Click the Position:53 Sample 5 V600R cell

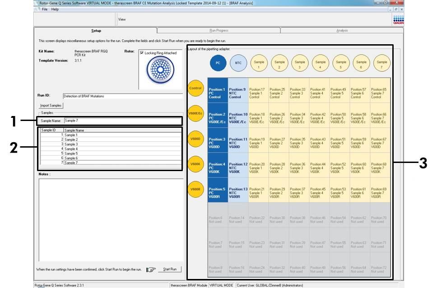340,190
